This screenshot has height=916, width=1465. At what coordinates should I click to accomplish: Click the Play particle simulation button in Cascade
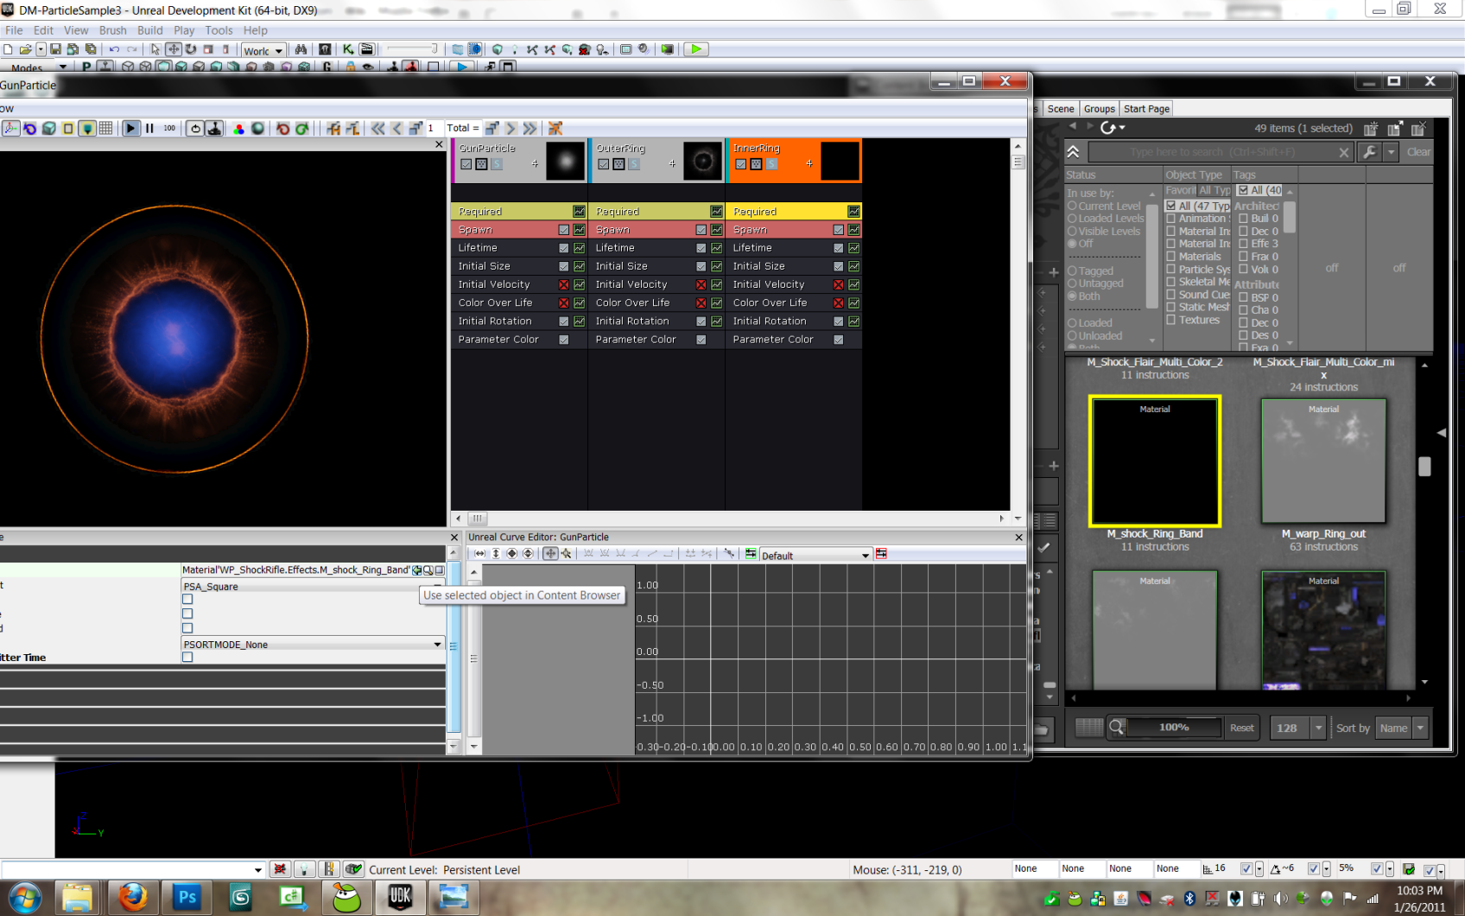[130, 128]
